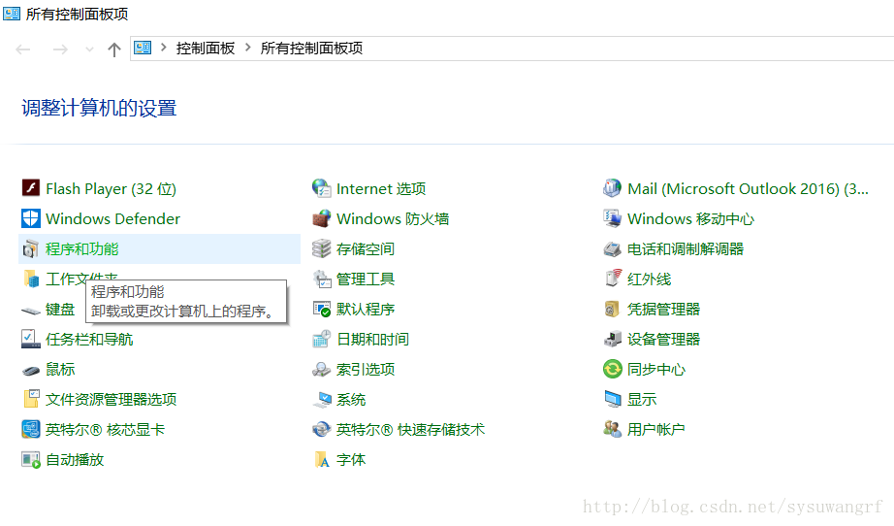Click the 字体 fonts folder icon

click(322, 459)
